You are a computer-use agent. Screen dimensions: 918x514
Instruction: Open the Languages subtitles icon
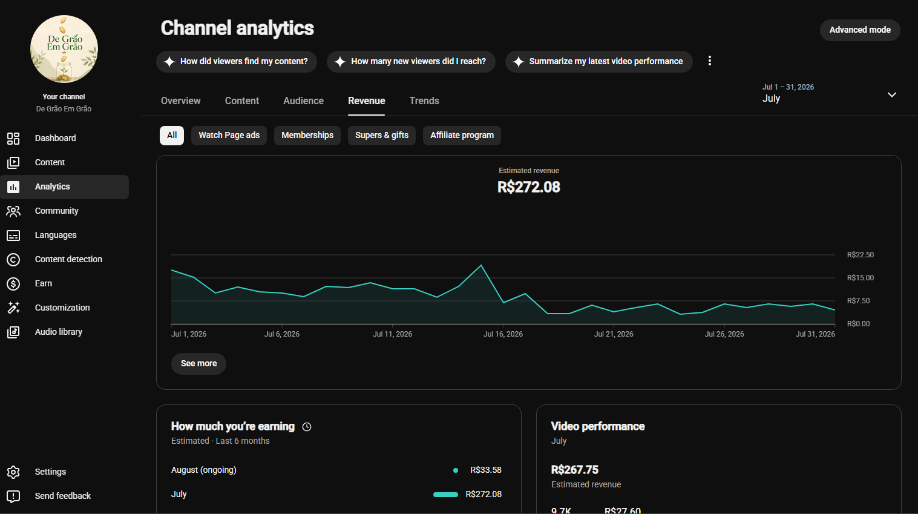[13, 235]
